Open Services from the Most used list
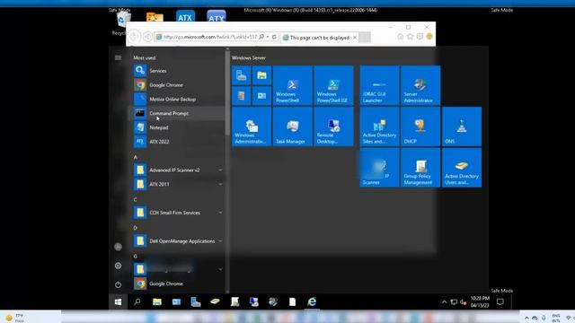 point(178,71)
